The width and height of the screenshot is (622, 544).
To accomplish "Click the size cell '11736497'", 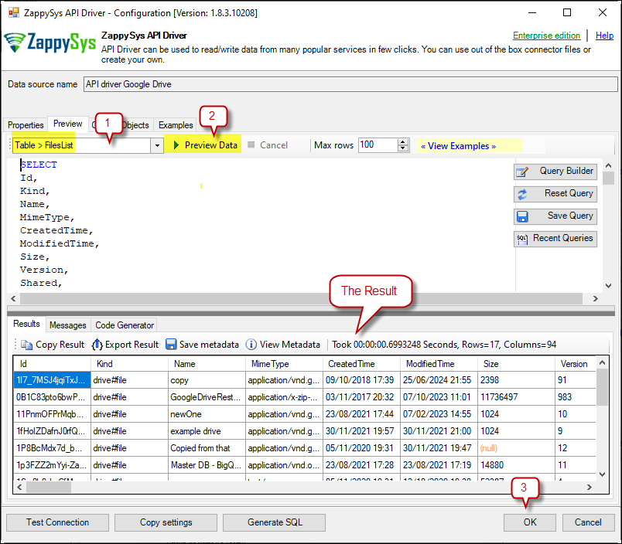I will point(516,397).
